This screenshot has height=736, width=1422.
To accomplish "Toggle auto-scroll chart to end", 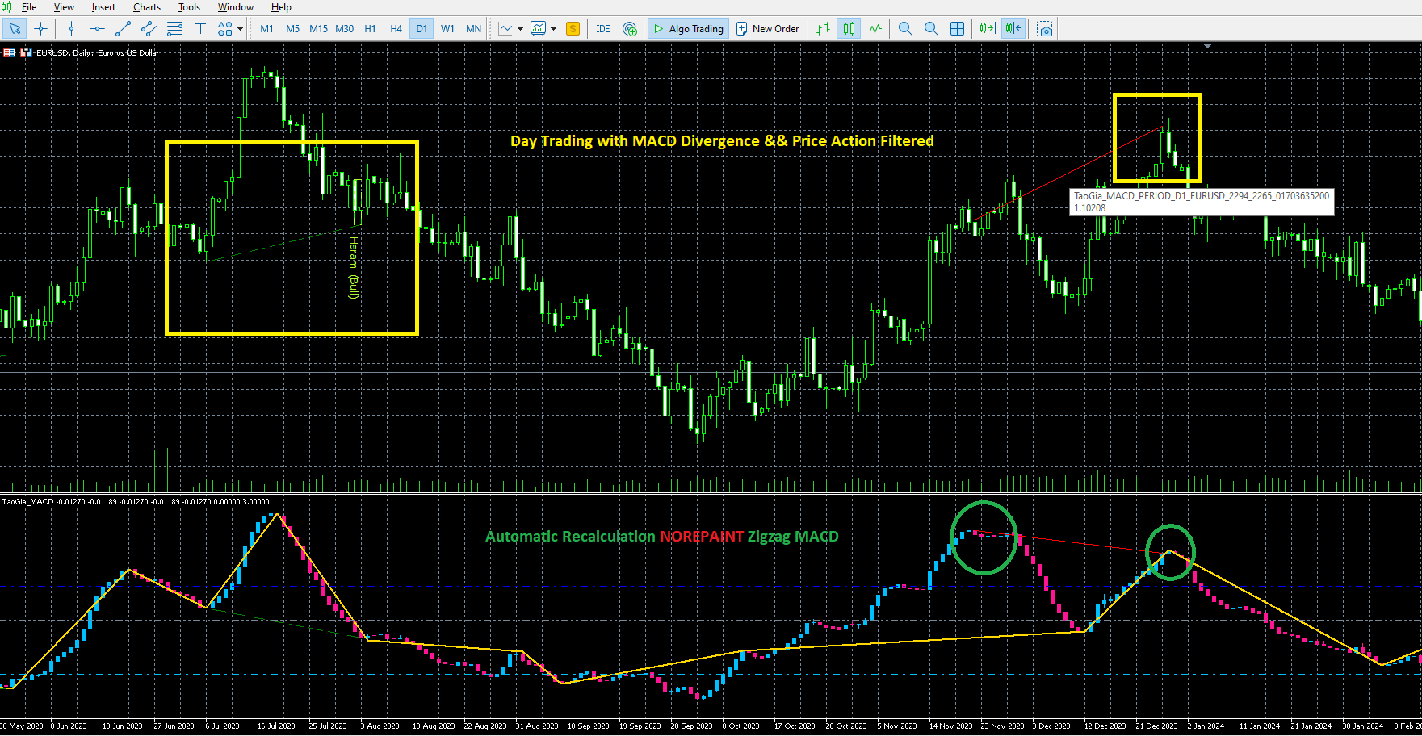I will tap(987, 29).
